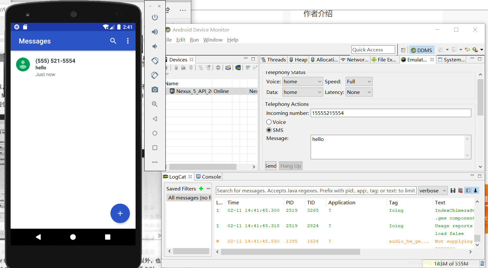Open the Window menu
This screenshot has height=268, width=488.
click(x=213, y=40)
